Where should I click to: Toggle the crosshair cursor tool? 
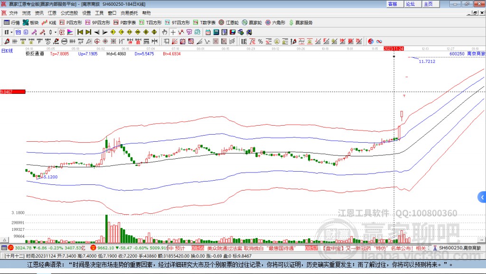point(173,32)
